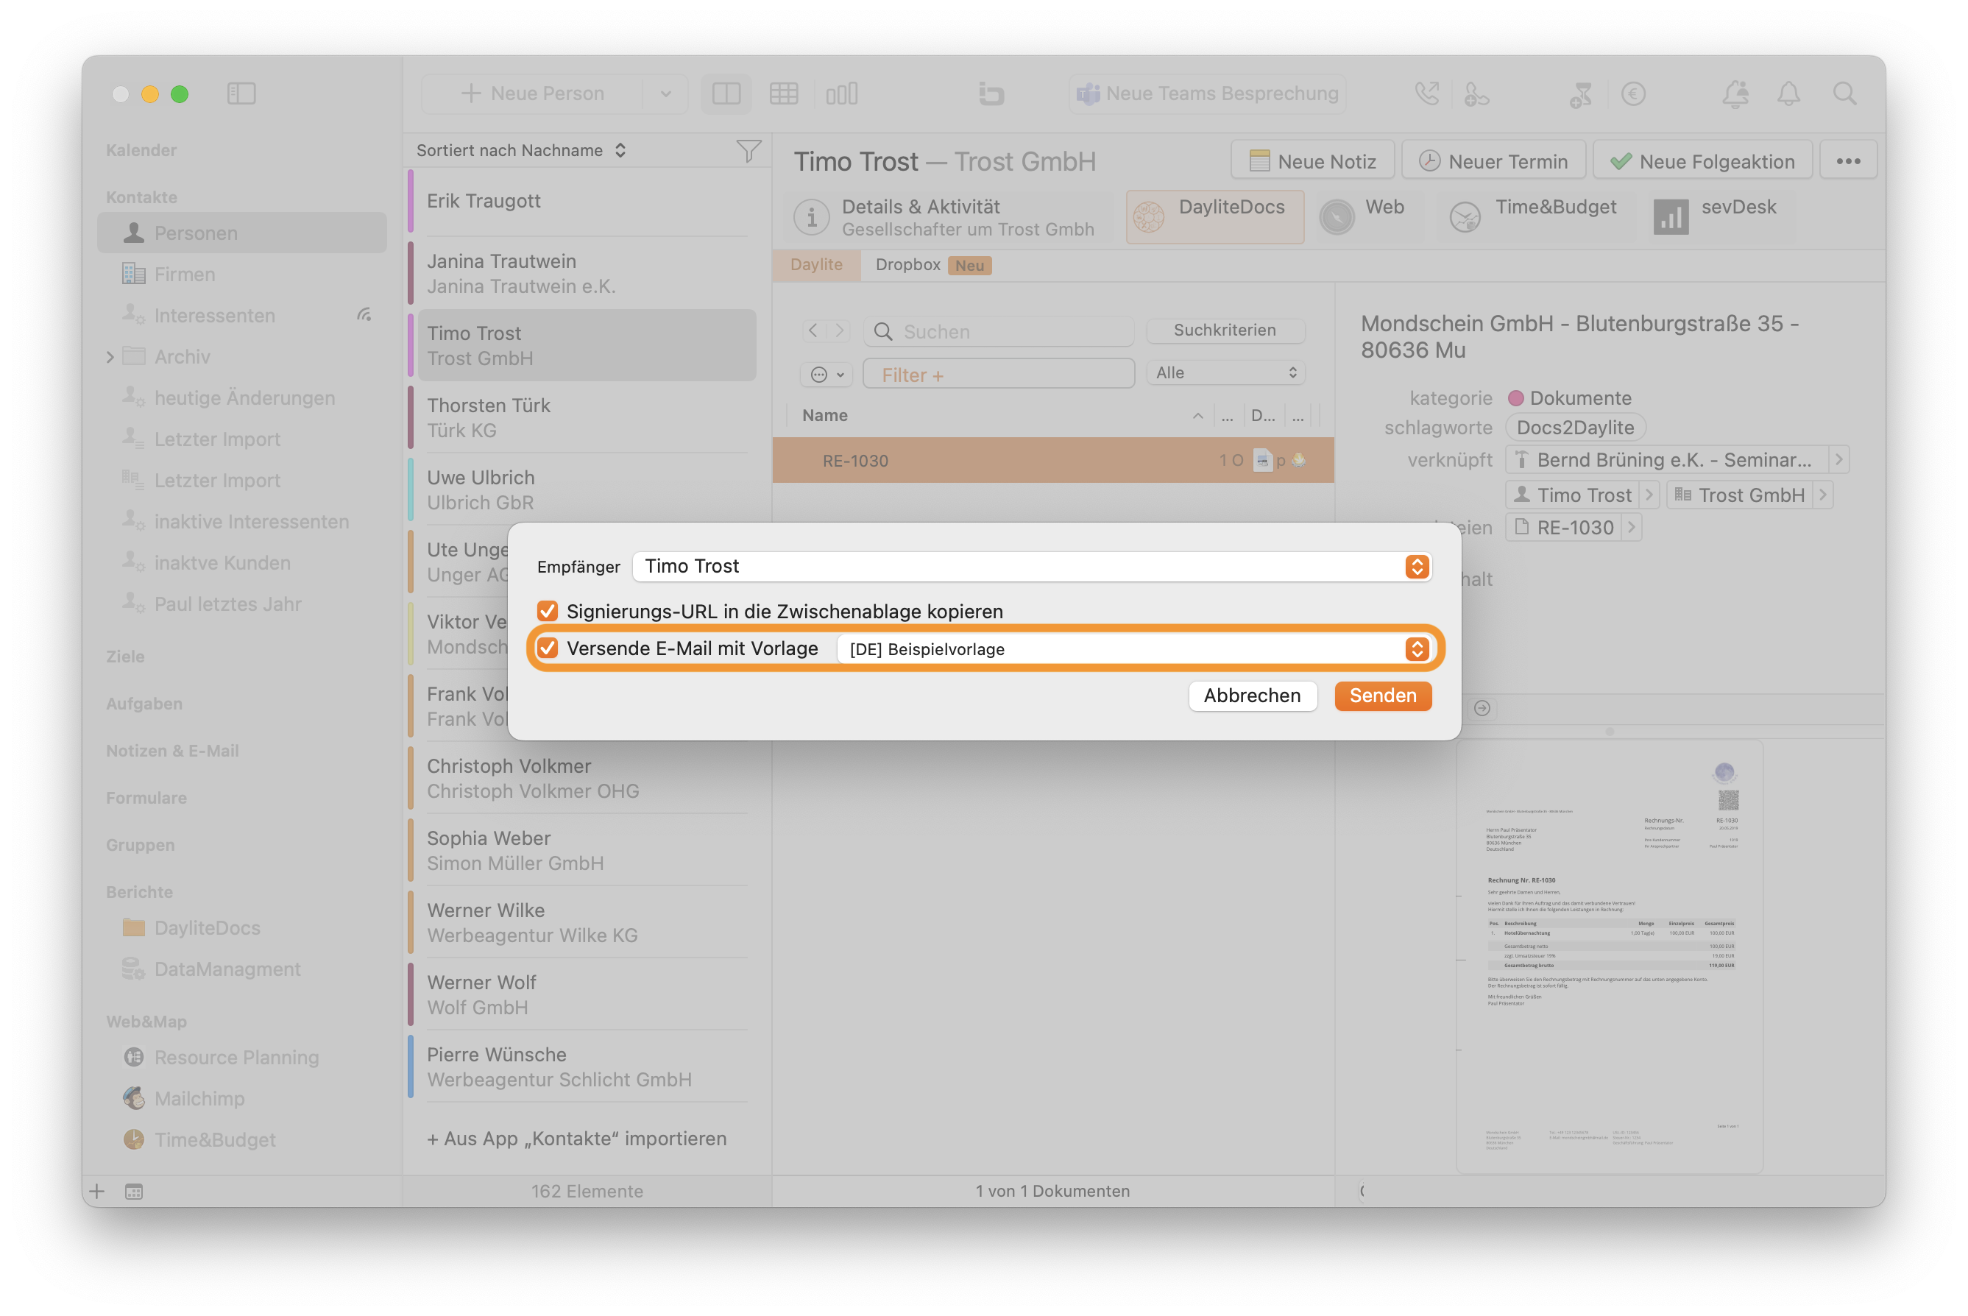This screenshot has height=1316, width=1968.
Task: Click the calendar icon at sidebar bottom
Action: (133, 1191)
